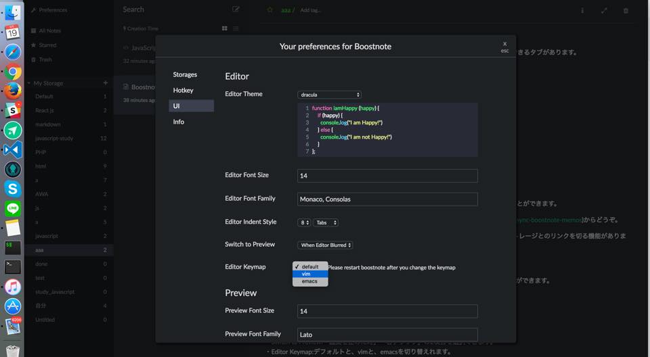Select the React js folder
Screen dimensions: 650x357
coord(68,111)
